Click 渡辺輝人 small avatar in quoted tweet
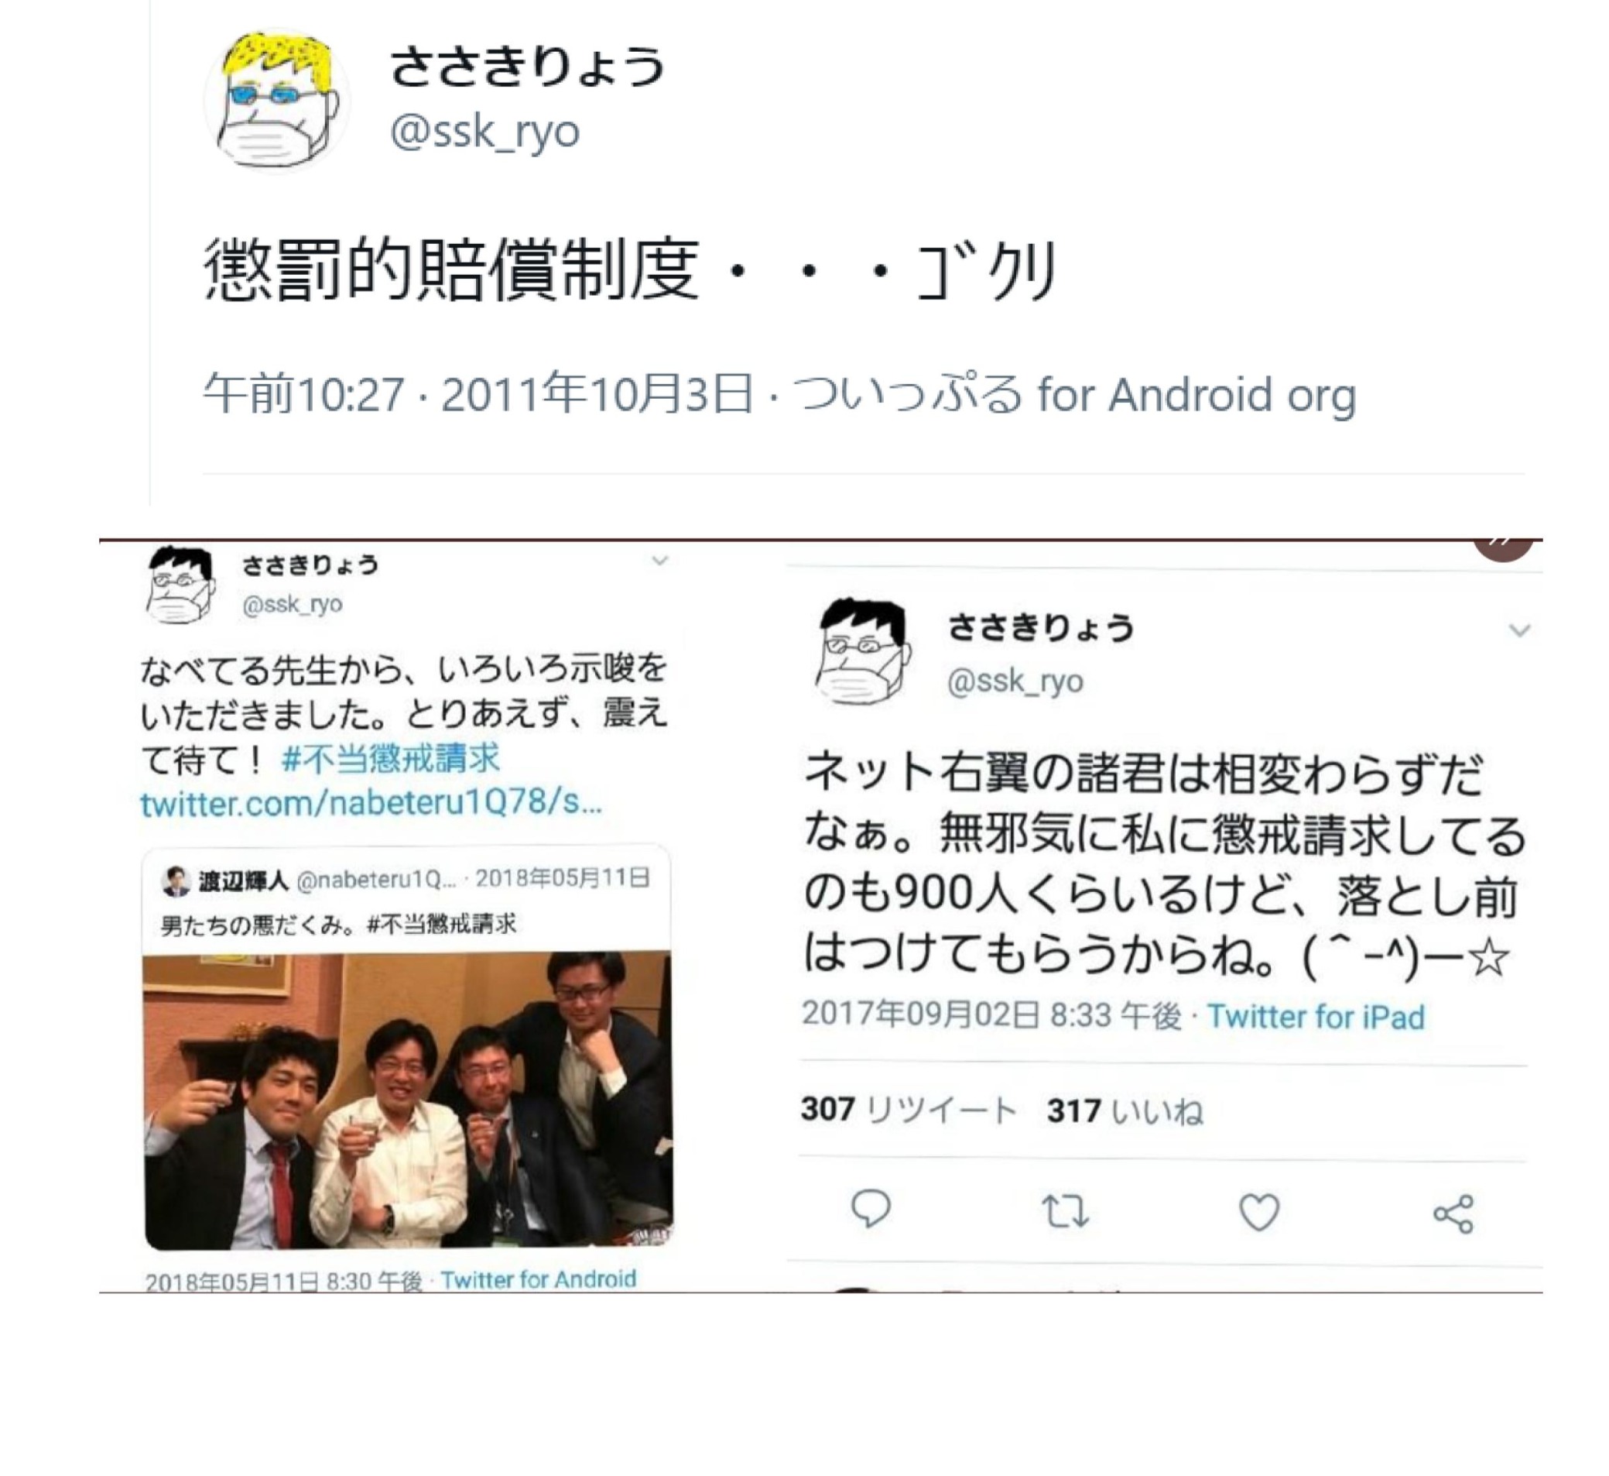The image size is (1609, 1476). coord(176,880)
